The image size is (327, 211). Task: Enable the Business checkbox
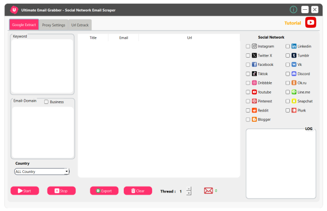(46, 102)
